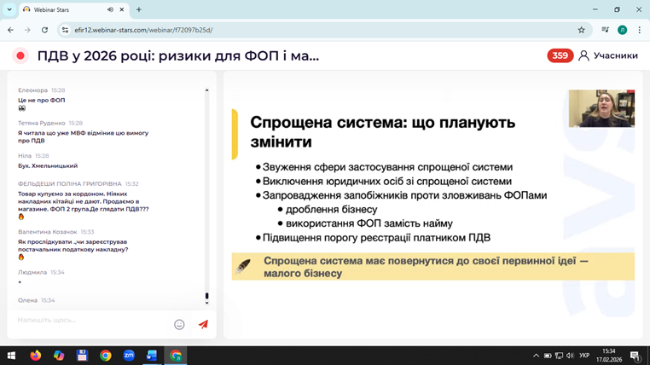Open the Учасники participants list
650x365 pixels.
pos(607,55)
